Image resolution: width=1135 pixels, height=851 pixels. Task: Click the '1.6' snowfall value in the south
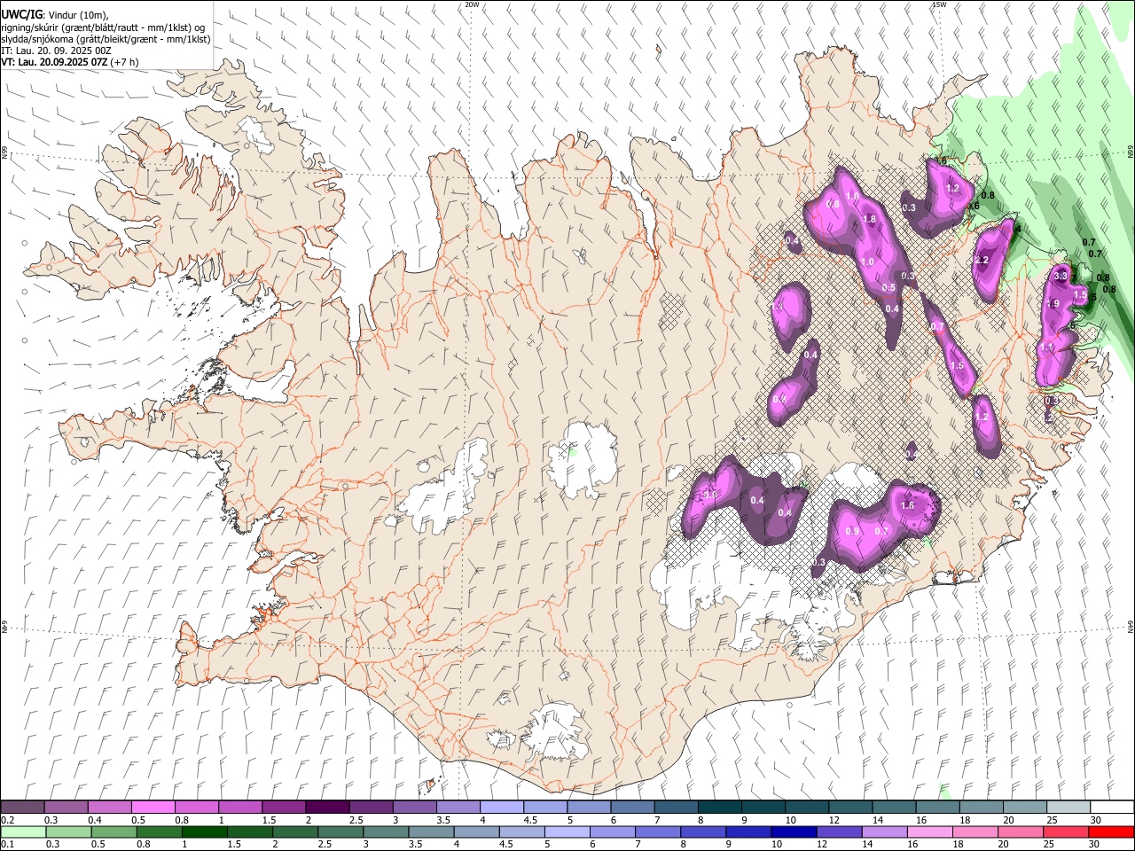pyautogui.click(x=907, y=506)
